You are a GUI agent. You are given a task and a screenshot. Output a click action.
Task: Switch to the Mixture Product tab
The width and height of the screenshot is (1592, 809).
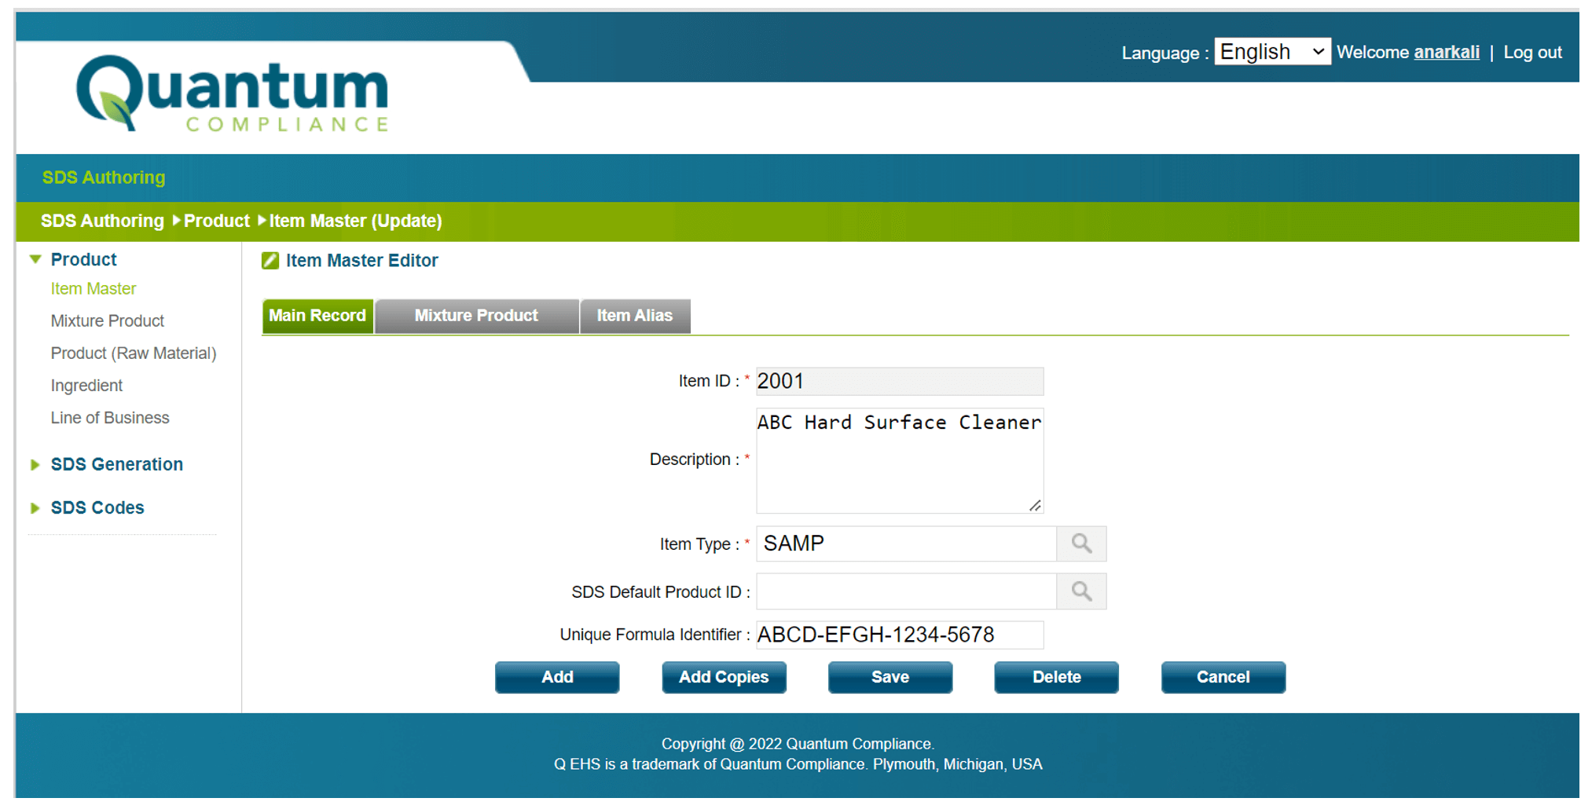tap(477, 316)
